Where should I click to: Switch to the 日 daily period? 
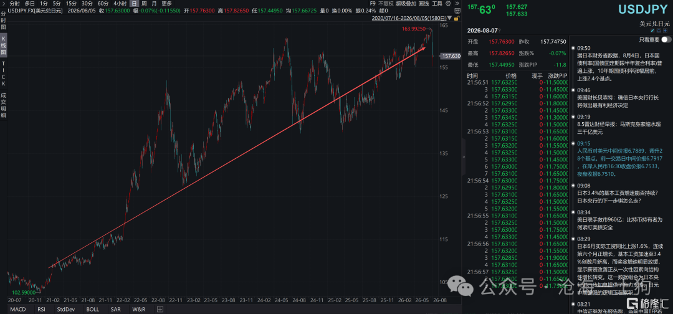coord(135,4)
